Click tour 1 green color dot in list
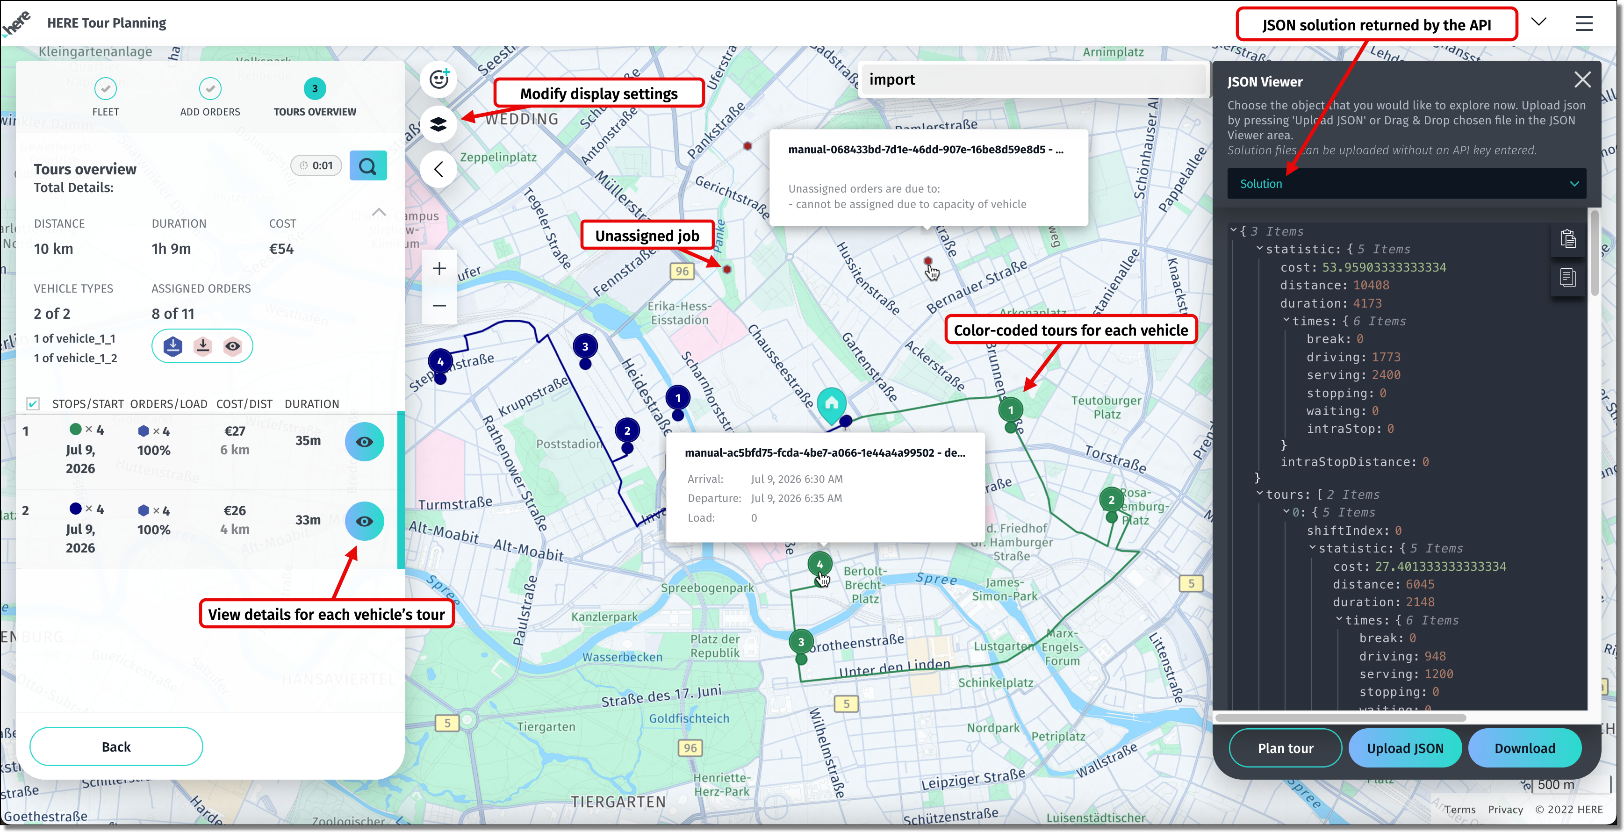Screen dimensions: 1624x832 click(x=75, y=430)
